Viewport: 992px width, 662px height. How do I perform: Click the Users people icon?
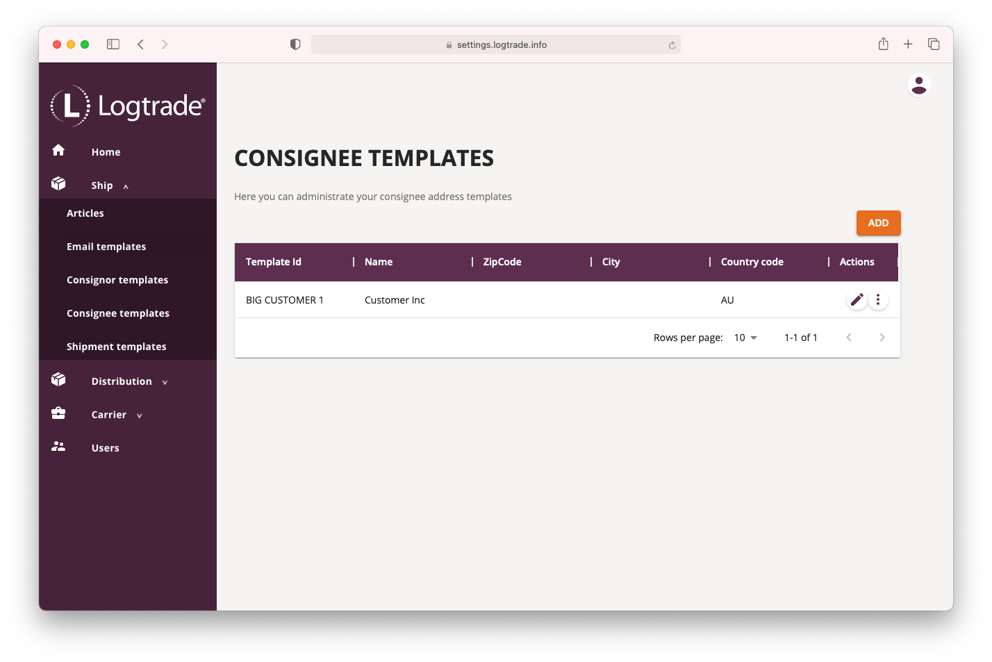[x=58, y=447]
